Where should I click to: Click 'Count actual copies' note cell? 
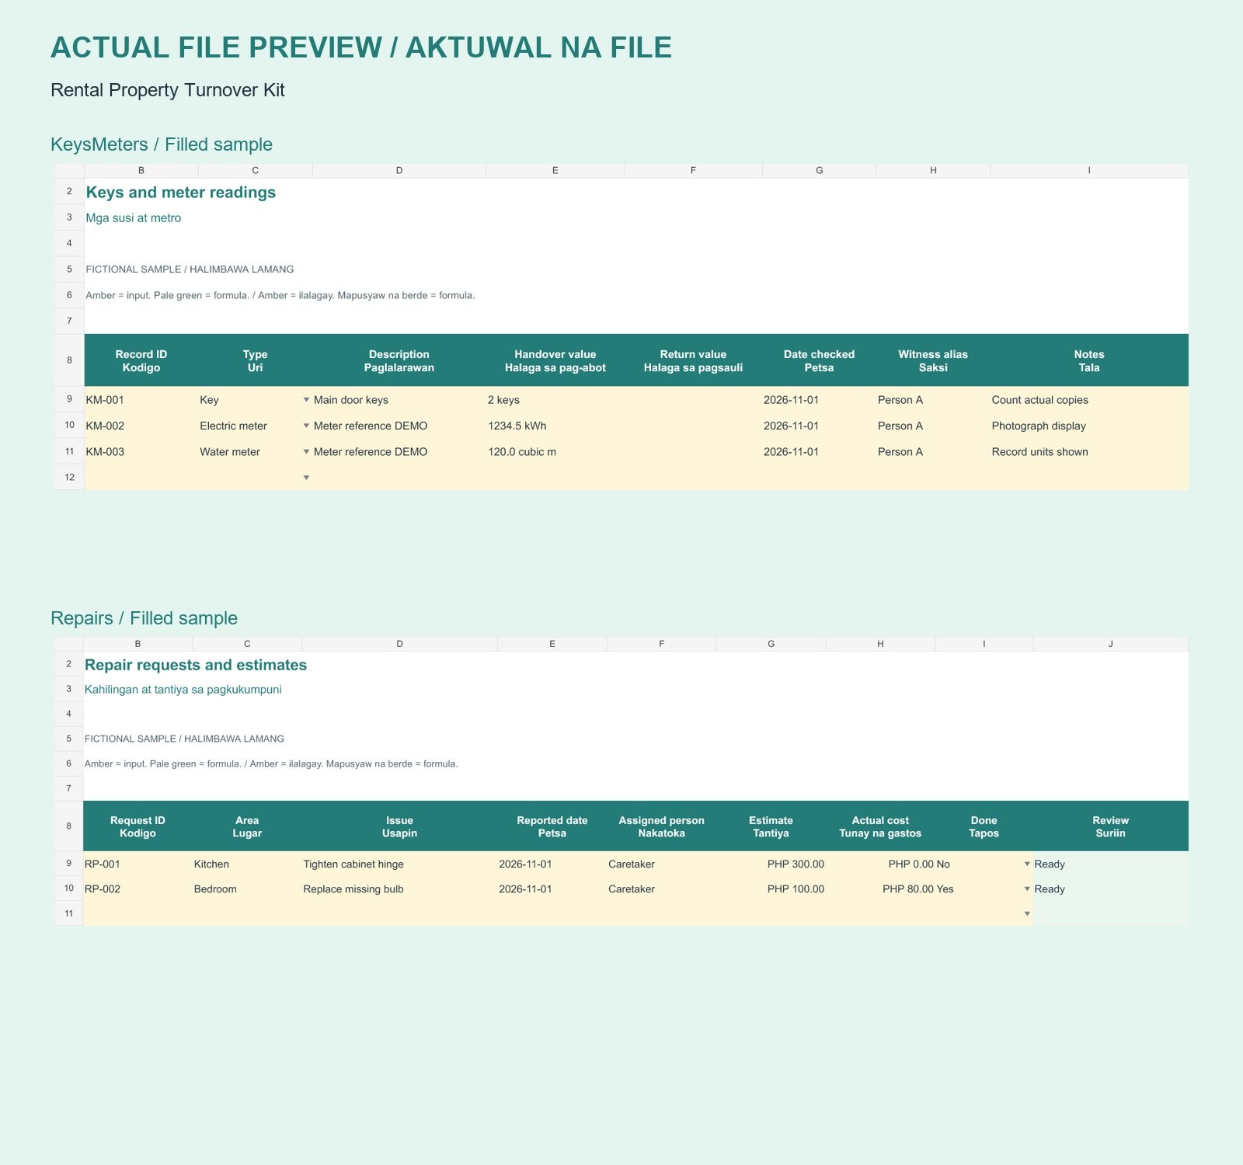(x=1089, y=400)
